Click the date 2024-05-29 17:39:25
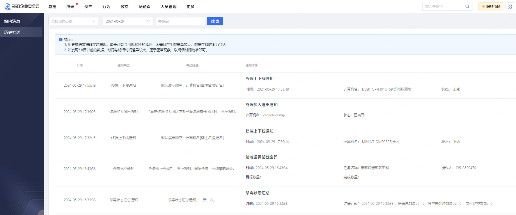516x215 pixels. coord(80,112)
